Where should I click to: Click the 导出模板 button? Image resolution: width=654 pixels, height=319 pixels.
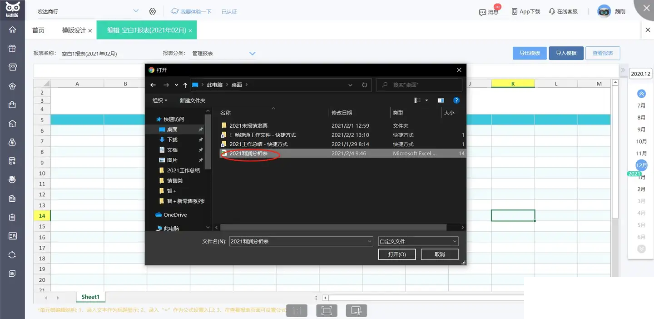[530, 53]
